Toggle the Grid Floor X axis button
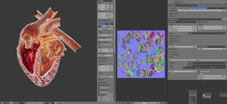 coord(108,95)
